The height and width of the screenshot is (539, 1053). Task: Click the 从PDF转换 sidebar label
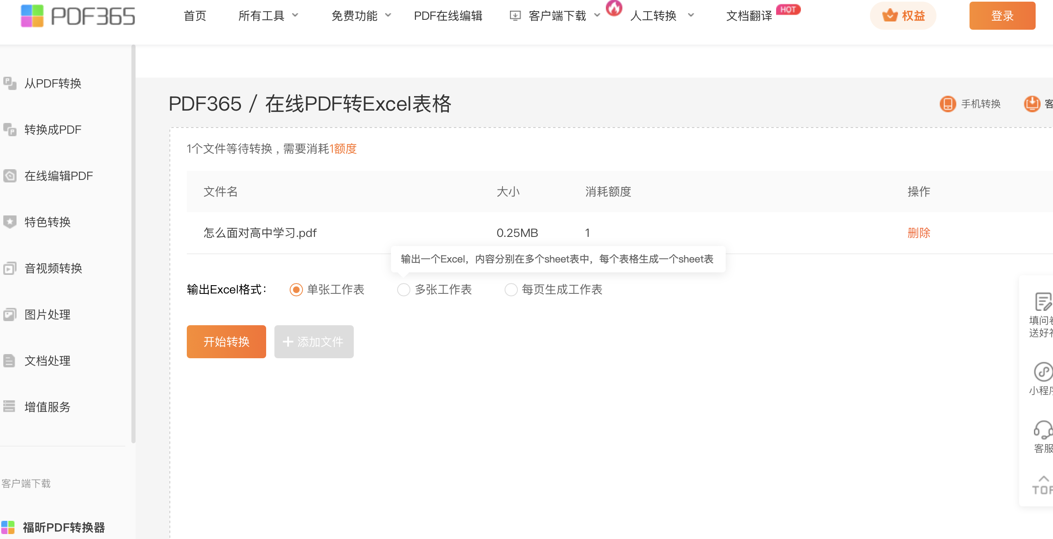pyautogui.click(x=53, y=83)
